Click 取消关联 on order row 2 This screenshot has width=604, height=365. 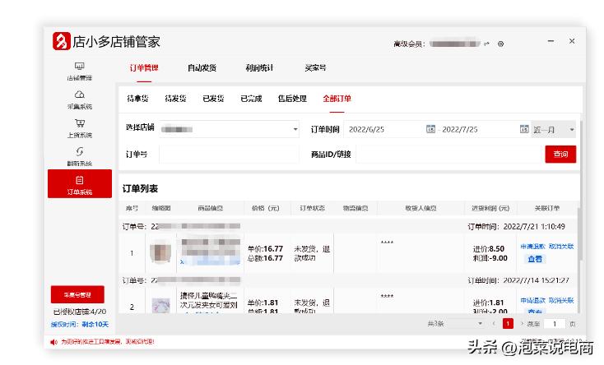561,300
